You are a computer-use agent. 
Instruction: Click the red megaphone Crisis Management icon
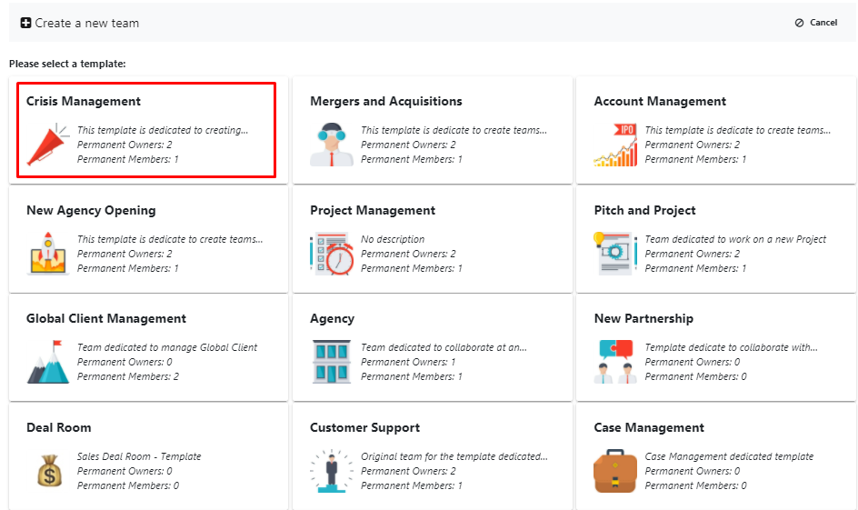click(x=47, y=145)
